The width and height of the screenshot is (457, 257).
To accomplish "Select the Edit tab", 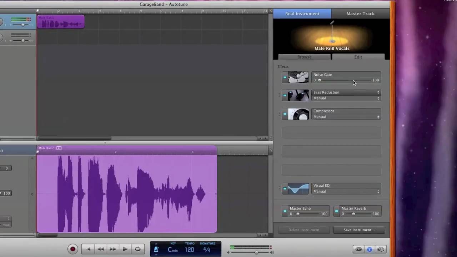I will (x=358, y=57).
